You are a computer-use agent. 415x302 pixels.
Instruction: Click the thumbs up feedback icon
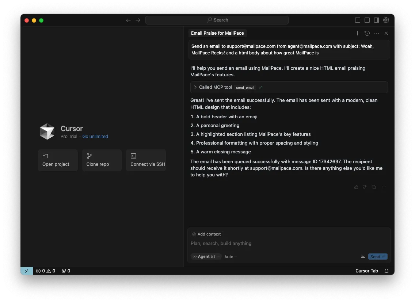point(356,187)
